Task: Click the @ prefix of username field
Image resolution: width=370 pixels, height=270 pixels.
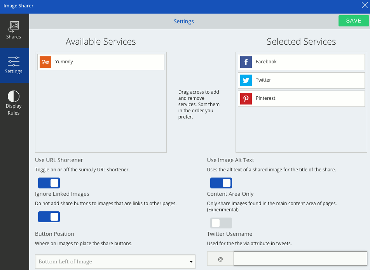Action: (x=220, y=259)
